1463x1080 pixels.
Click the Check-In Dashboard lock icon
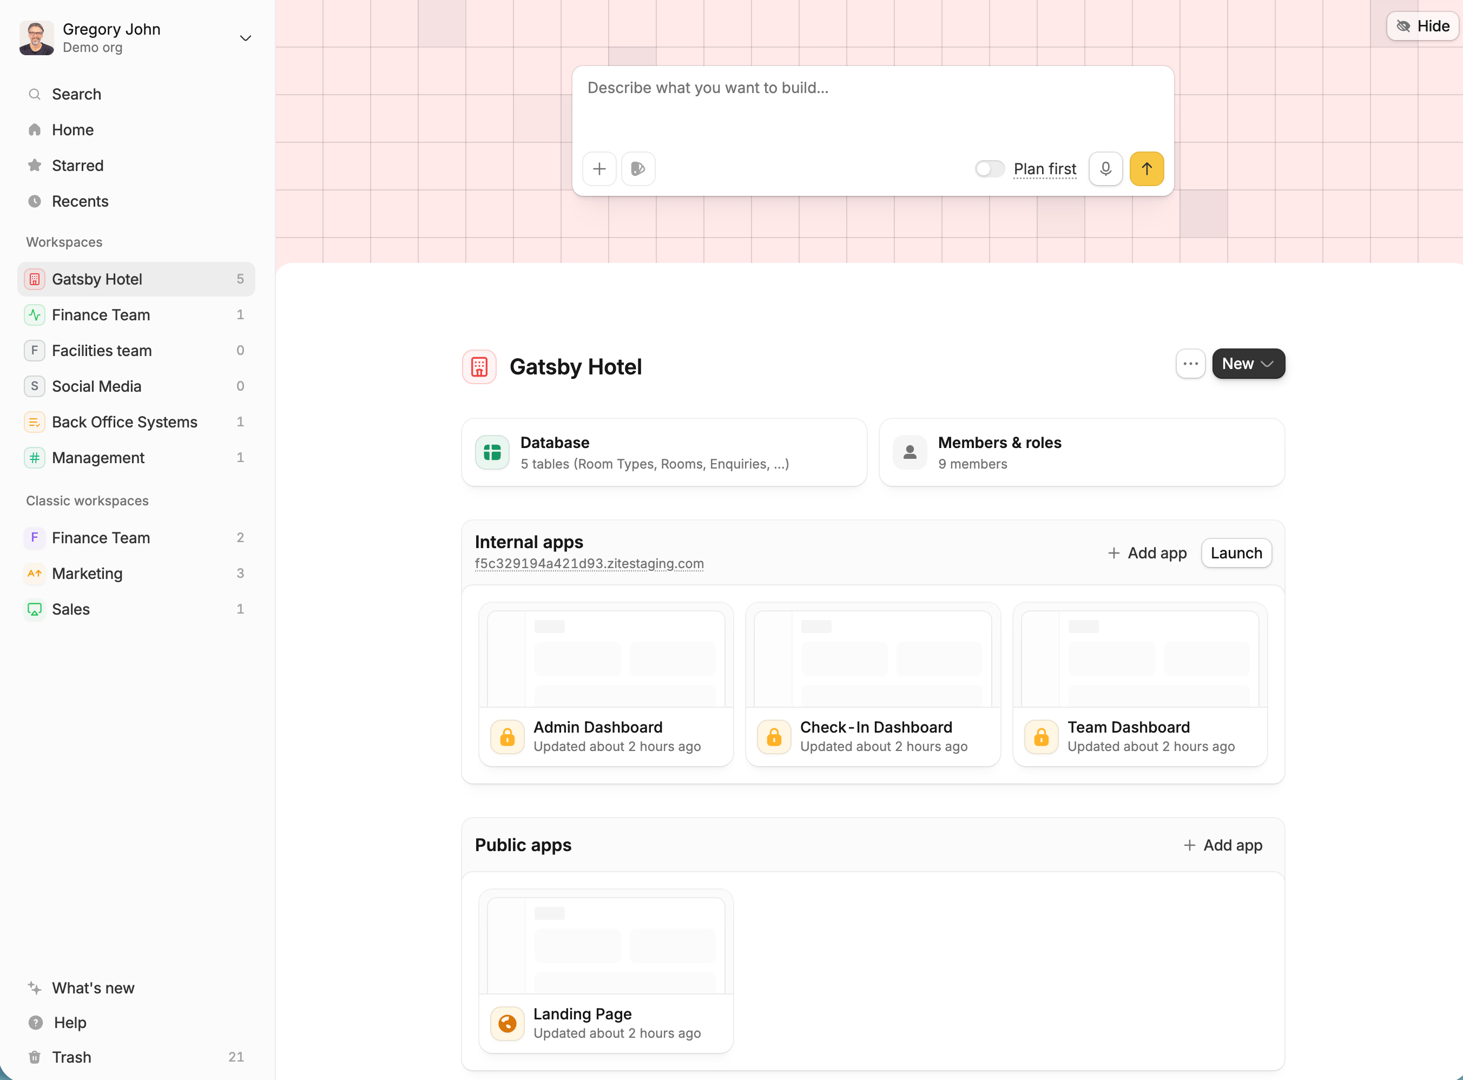[774, 737]
